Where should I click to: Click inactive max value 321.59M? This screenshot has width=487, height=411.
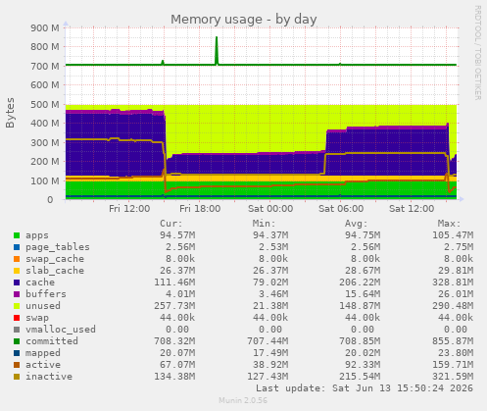coord(453,377)
